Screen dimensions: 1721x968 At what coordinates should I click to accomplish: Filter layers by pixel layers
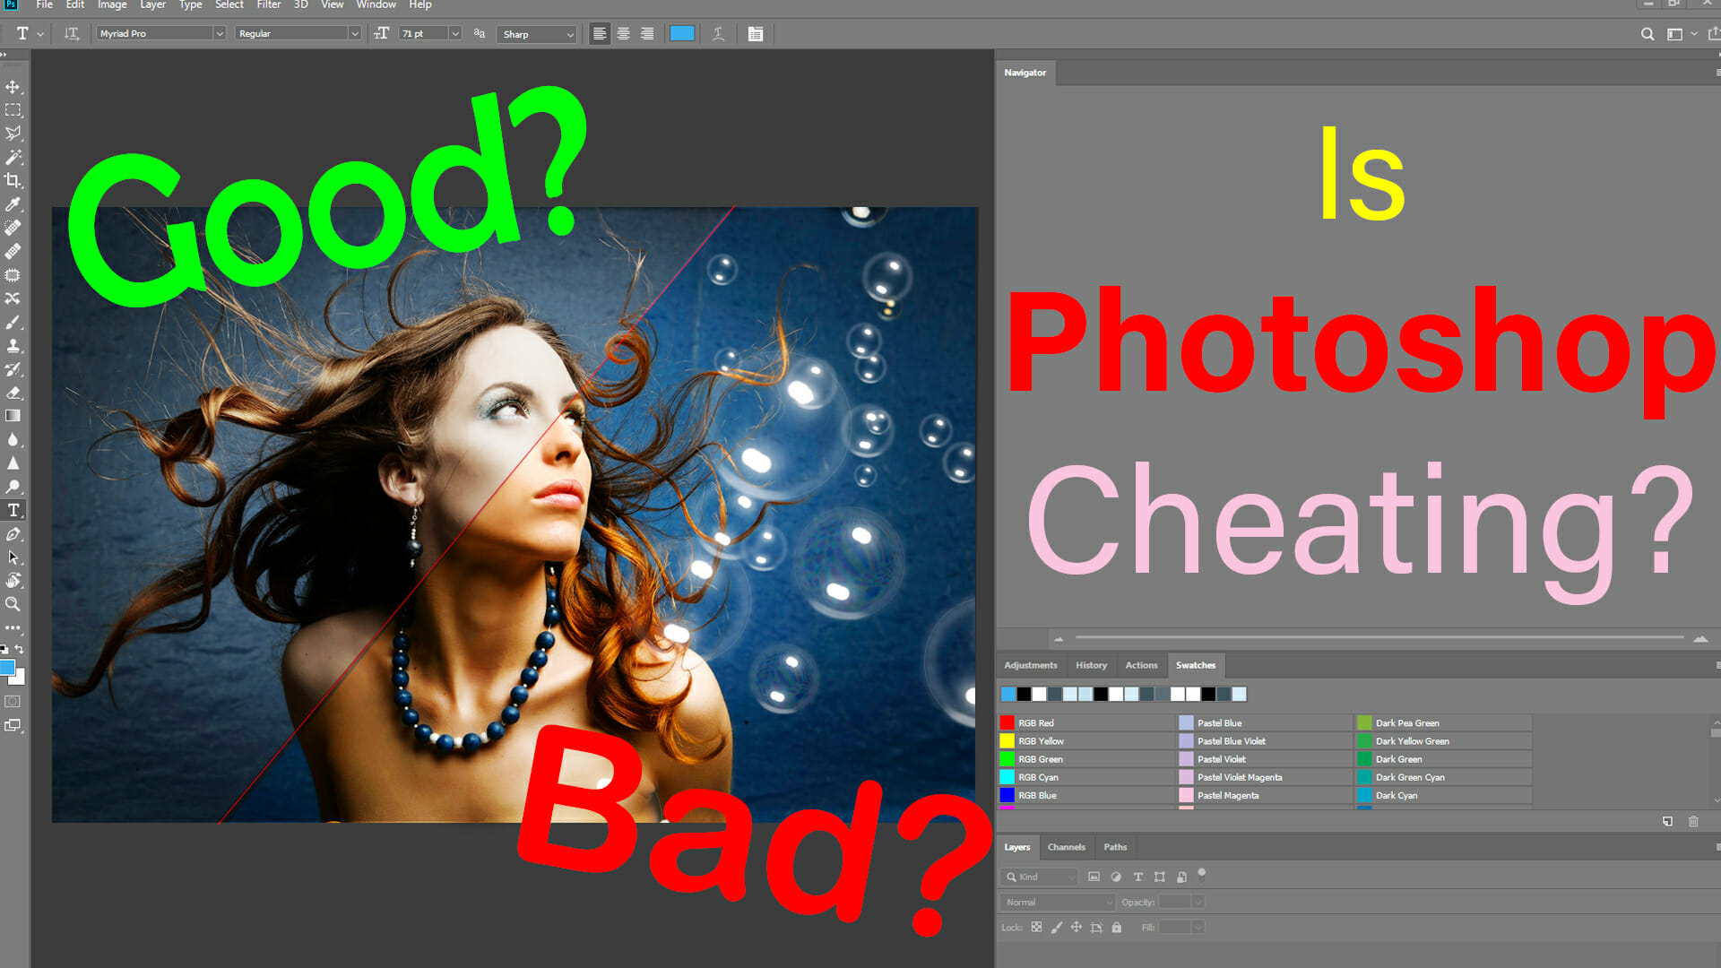pos(1094,877)
